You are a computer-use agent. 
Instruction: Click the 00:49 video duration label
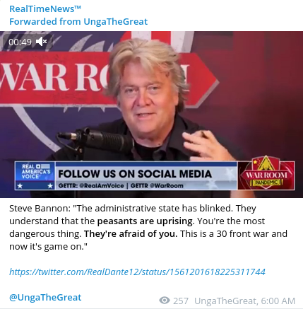(20, 42)
